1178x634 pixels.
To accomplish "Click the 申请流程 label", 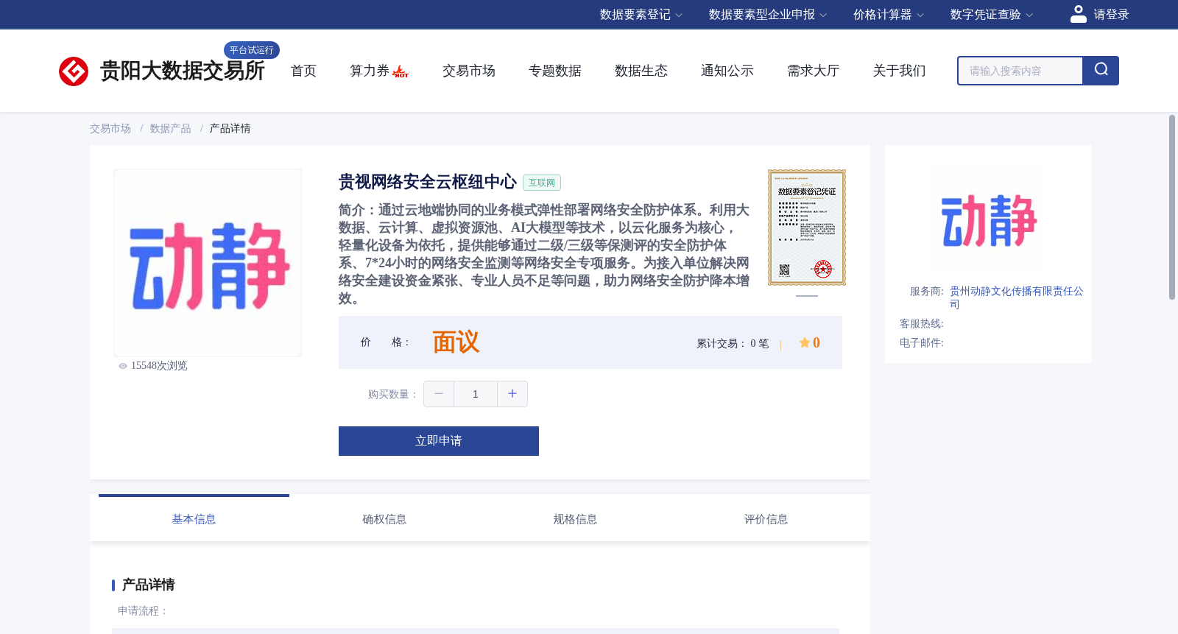I will coord(143,611).
